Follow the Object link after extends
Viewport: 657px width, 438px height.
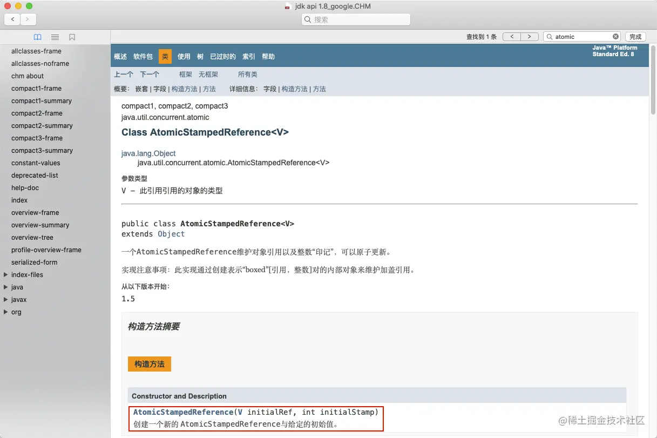[171, 234]
